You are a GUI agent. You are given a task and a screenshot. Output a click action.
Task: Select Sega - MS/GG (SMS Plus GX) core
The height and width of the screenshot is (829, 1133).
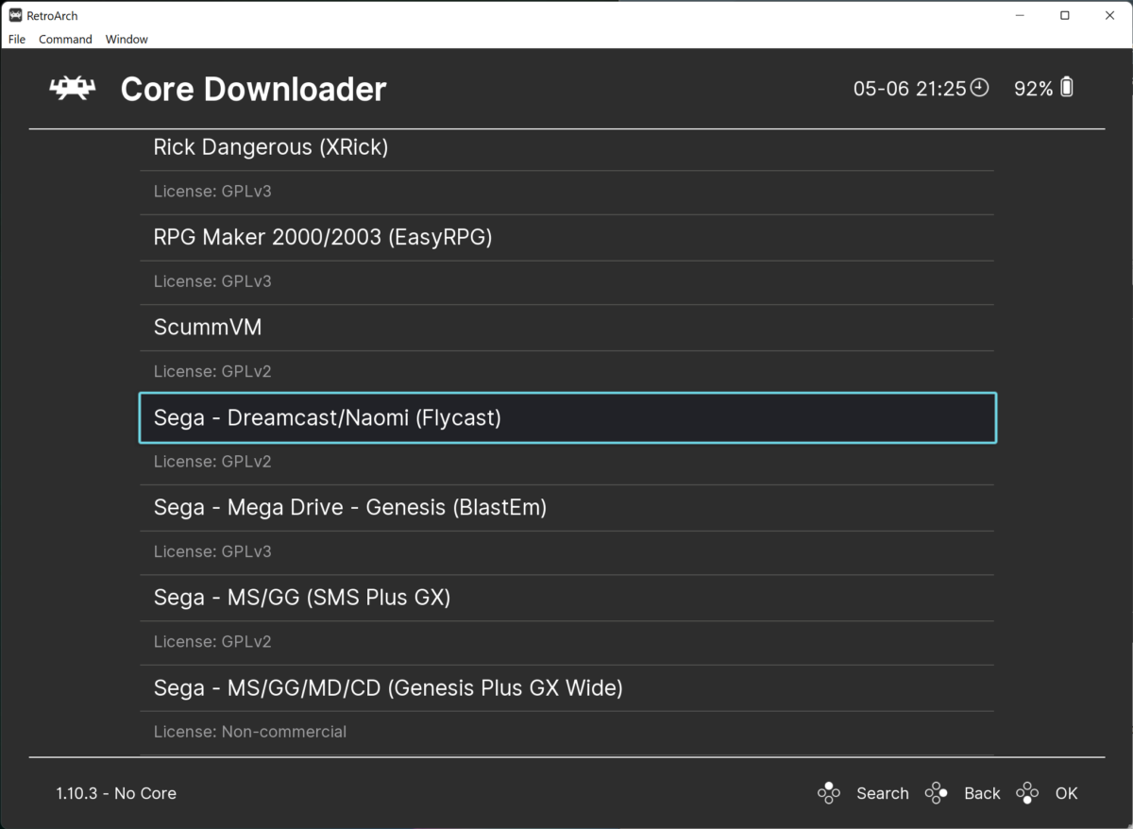[x=566, y=598]
